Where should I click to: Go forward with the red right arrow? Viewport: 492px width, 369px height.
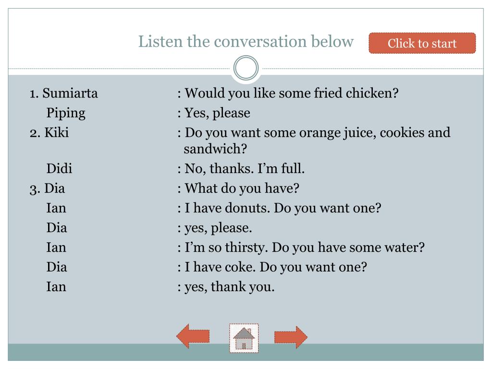pos(291,337)
